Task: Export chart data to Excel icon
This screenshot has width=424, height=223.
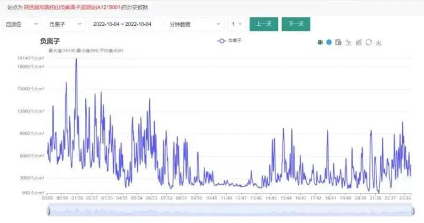Action: coord(320,42)
